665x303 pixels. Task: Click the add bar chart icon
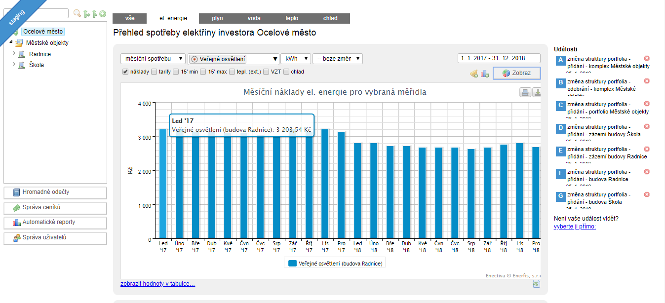(485, 74)
